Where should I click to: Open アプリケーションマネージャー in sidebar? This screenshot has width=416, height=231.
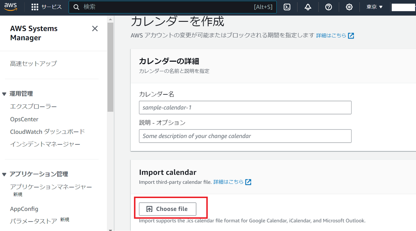[51, 187]
